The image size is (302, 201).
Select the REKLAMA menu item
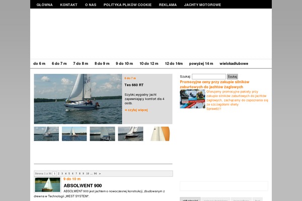[x=168, y=5]
